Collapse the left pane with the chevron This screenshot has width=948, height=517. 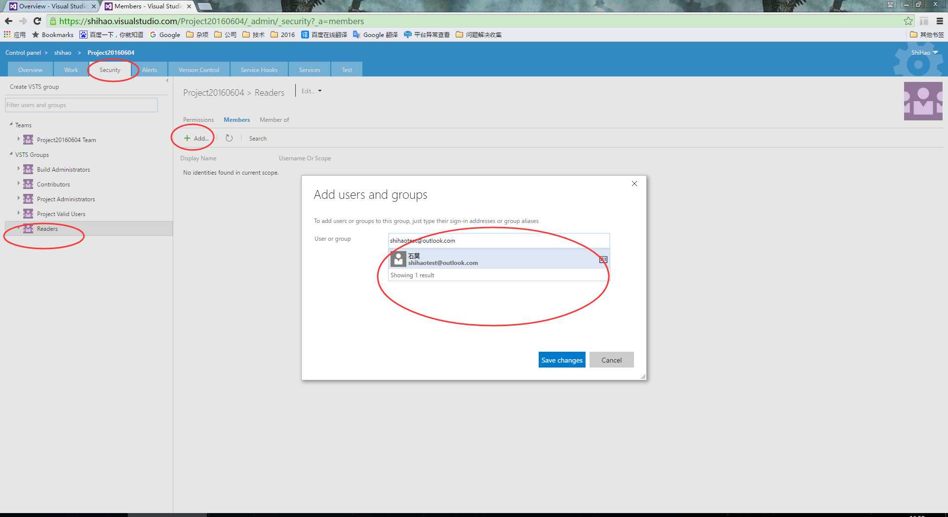(167, 80)
